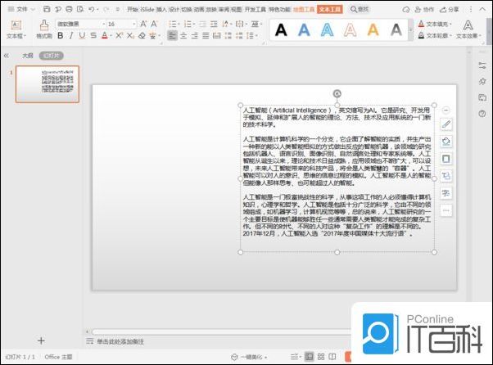Click the 查找 search button
The width and height of the screenshot is (493, 365).
tap(360, 10)
